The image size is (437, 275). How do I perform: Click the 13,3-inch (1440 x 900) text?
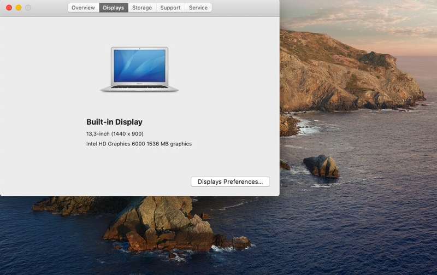coord(115,134)
